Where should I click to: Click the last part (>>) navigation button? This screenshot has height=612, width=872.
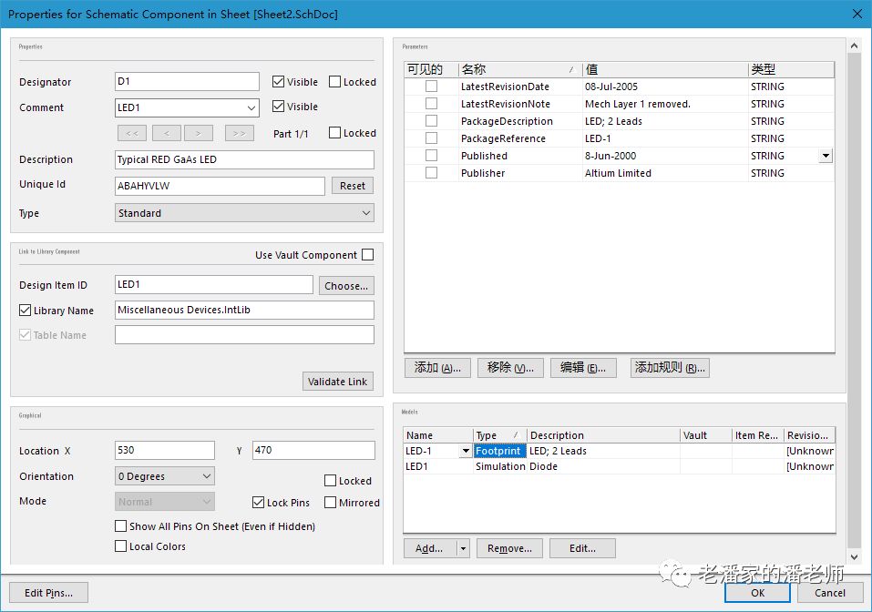[239, 133]
